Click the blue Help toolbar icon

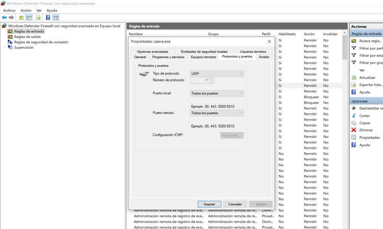click(48, 18)
